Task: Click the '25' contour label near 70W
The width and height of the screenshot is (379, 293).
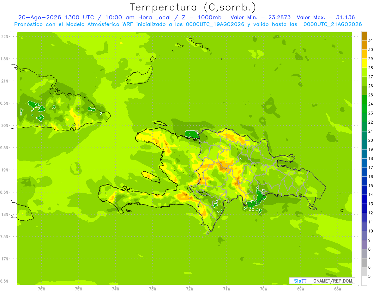Action: click(x=252, y=209)
